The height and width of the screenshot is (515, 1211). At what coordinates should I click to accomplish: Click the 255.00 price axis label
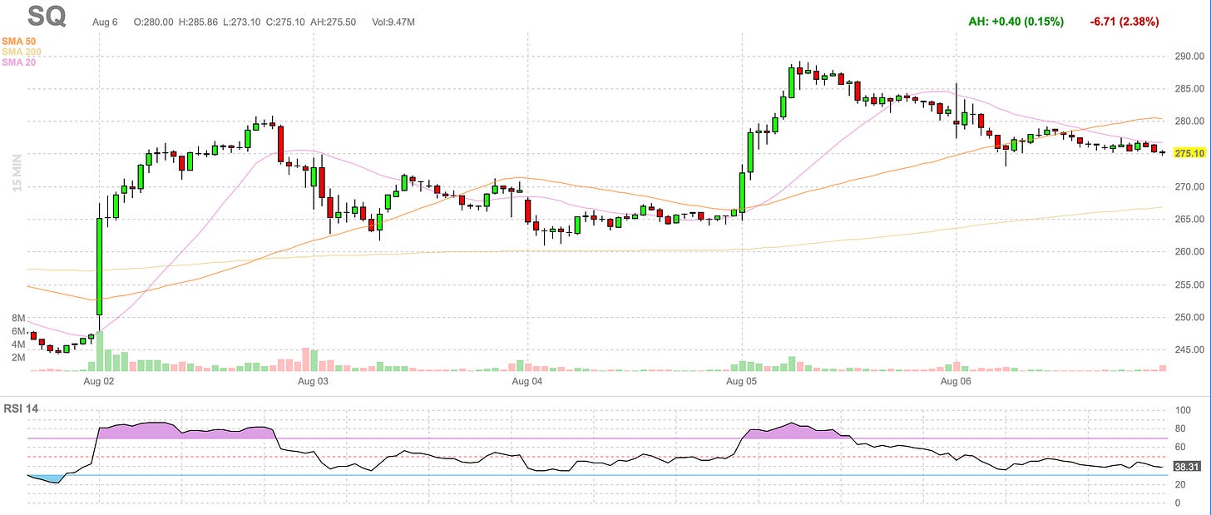(x=1189, y=285)
